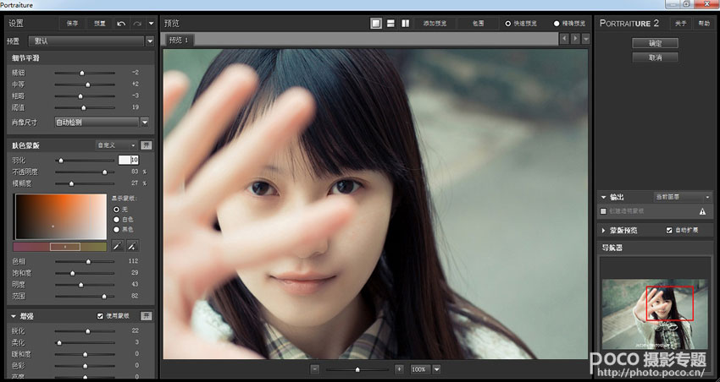Click the undo arrow in settings header
The width and height of the screenshot is (720, 382).
tap(121, 24)
